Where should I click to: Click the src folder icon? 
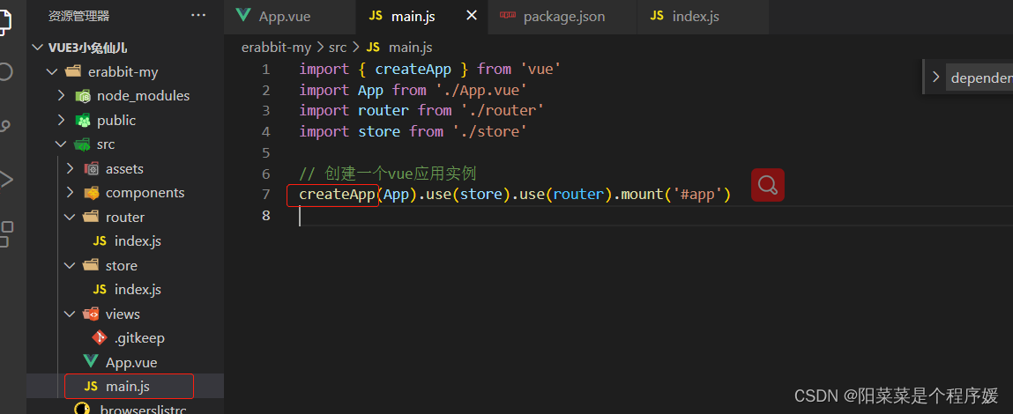pyautogui.click(x=83, y=144)
